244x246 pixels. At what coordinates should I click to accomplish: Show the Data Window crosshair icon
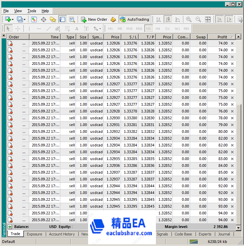click(x=43, y=19)
